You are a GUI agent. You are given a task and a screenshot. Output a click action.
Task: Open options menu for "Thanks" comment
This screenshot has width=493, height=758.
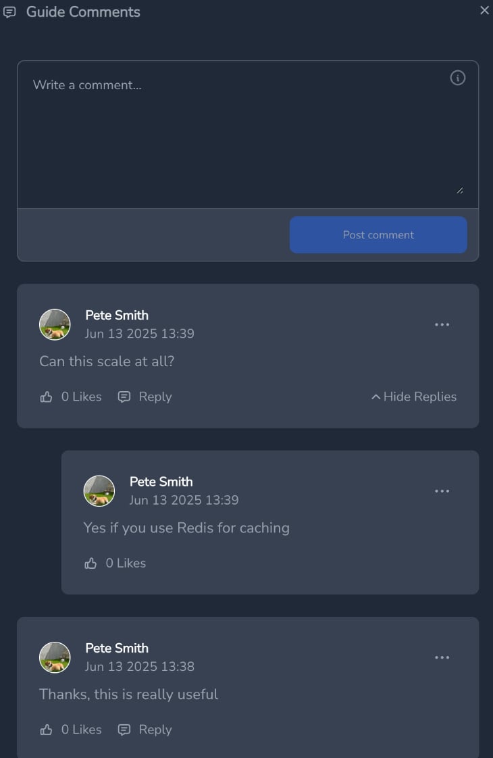442,657
